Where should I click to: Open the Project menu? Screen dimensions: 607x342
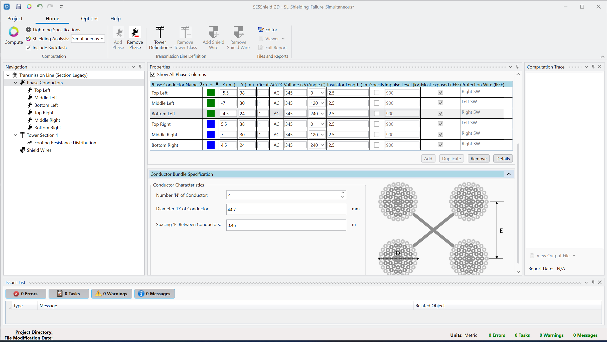tap(15, 18)
